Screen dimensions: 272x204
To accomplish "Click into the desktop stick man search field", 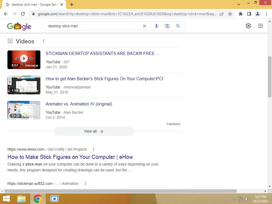I will pos(94,26).
